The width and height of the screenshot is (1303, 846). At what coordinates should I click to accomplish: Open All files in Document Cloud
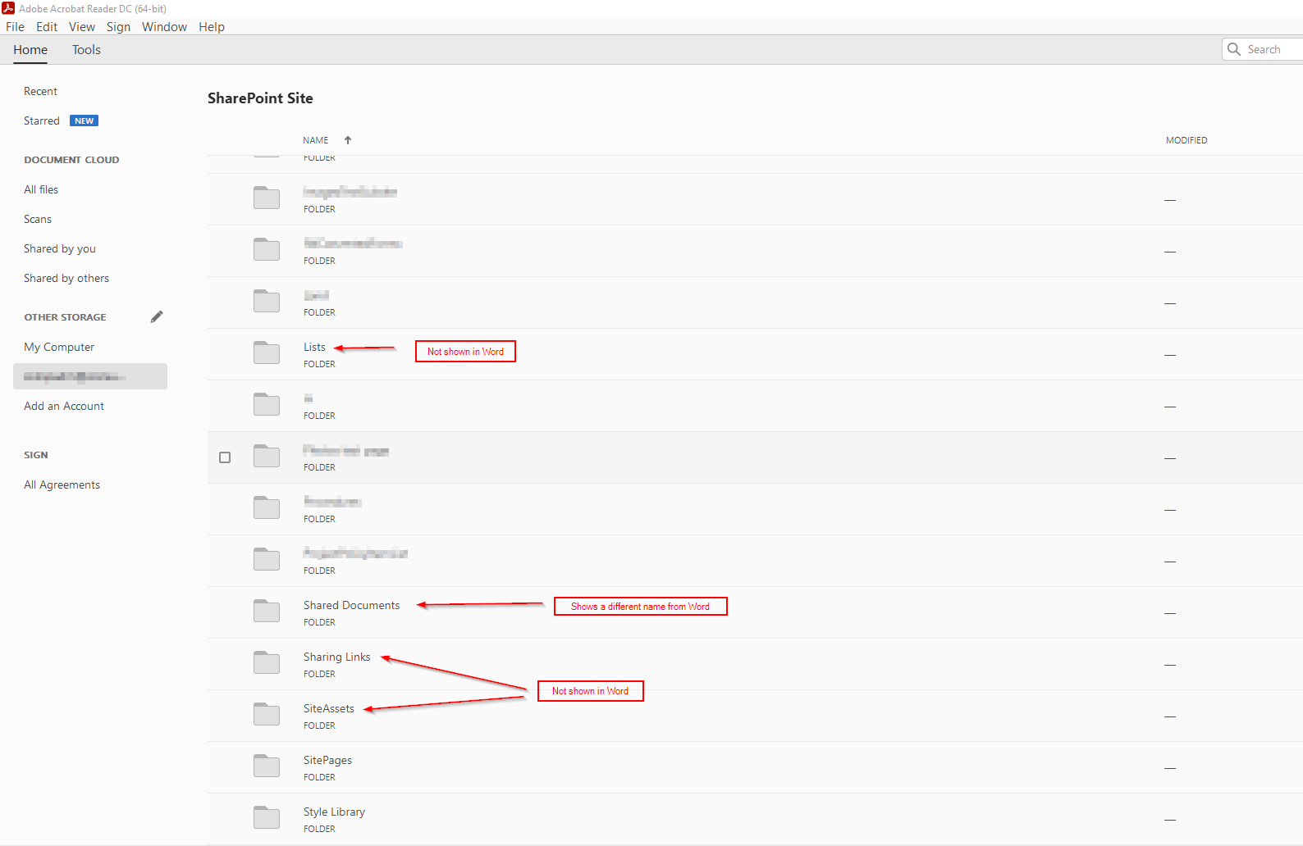41,189
